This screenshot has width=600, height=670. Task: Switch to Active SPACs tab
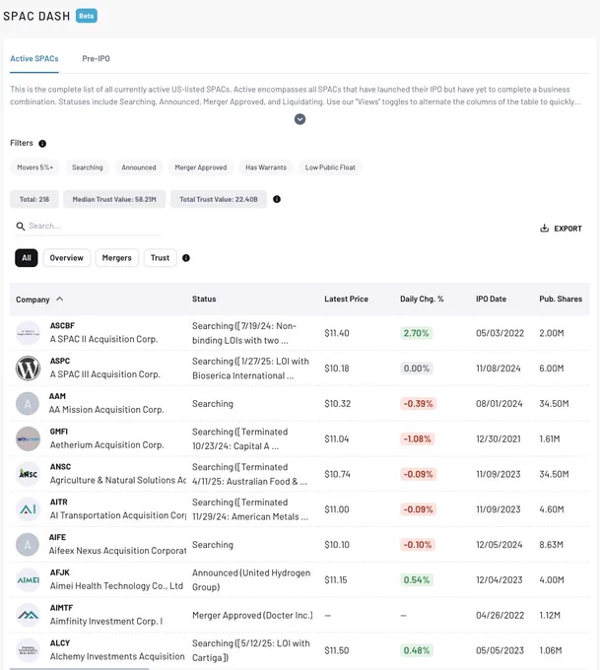pos(34,58)
